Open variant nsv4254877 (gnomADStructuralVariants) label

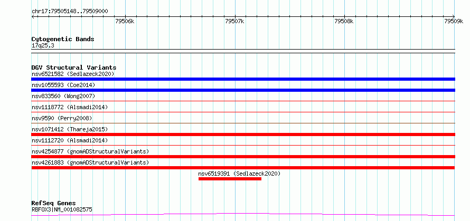tap(90, 151)
